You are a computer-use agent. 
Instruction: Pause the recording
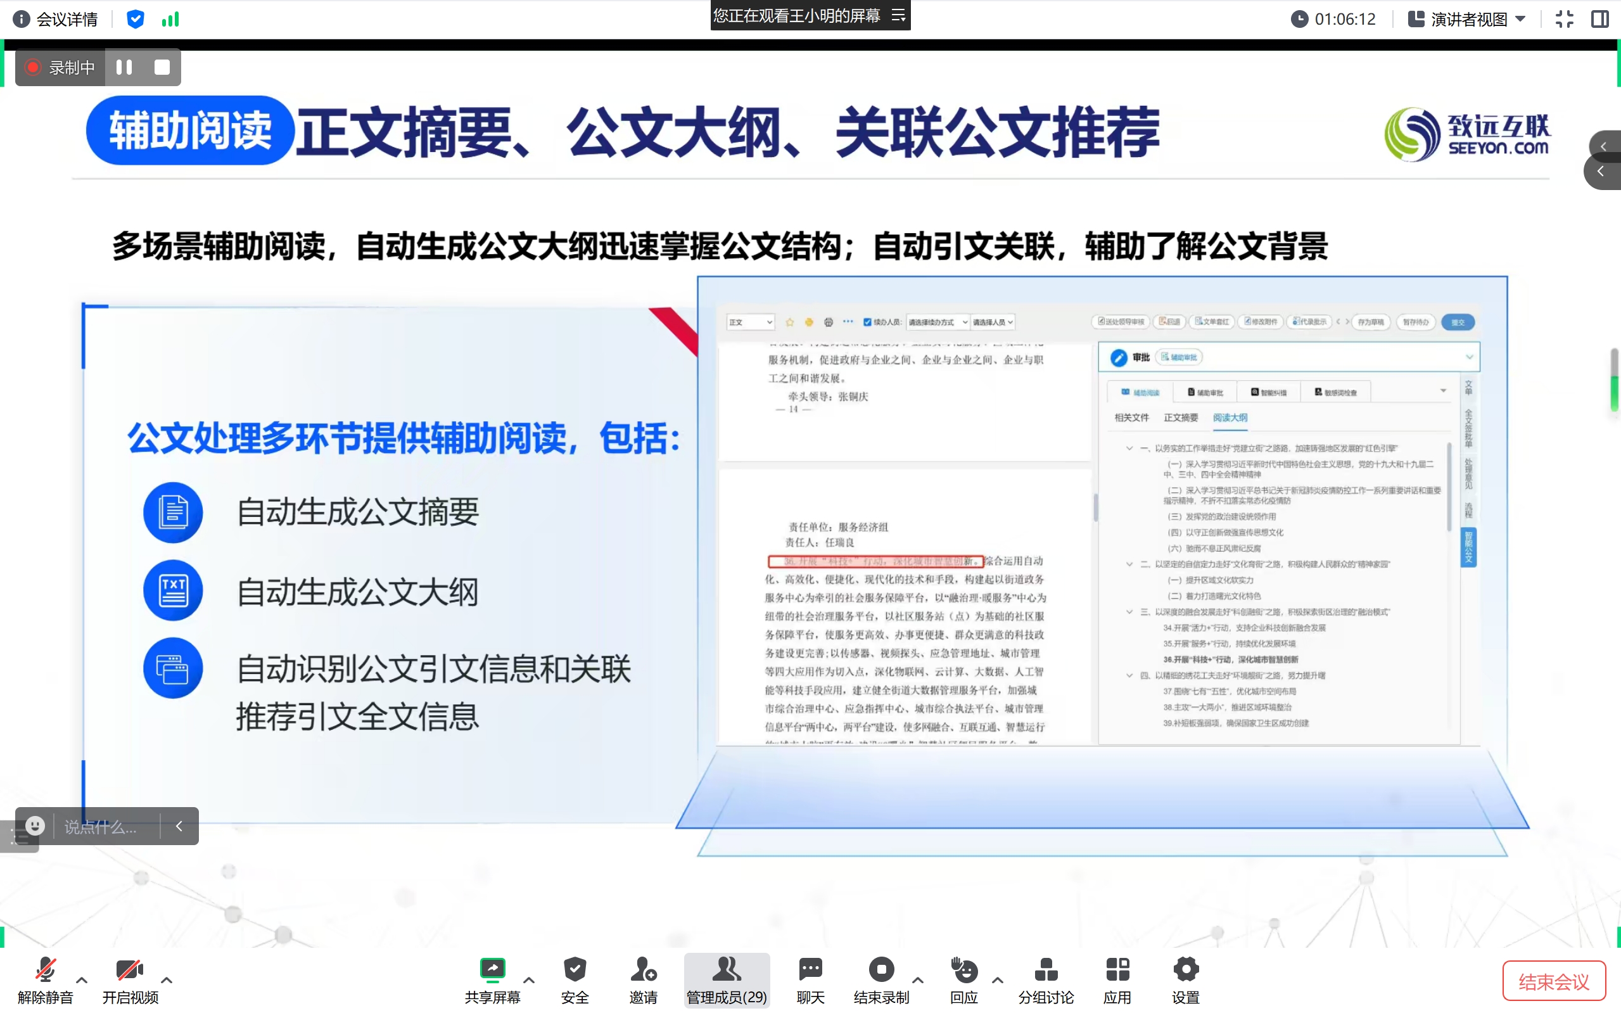tap(124, 67)
